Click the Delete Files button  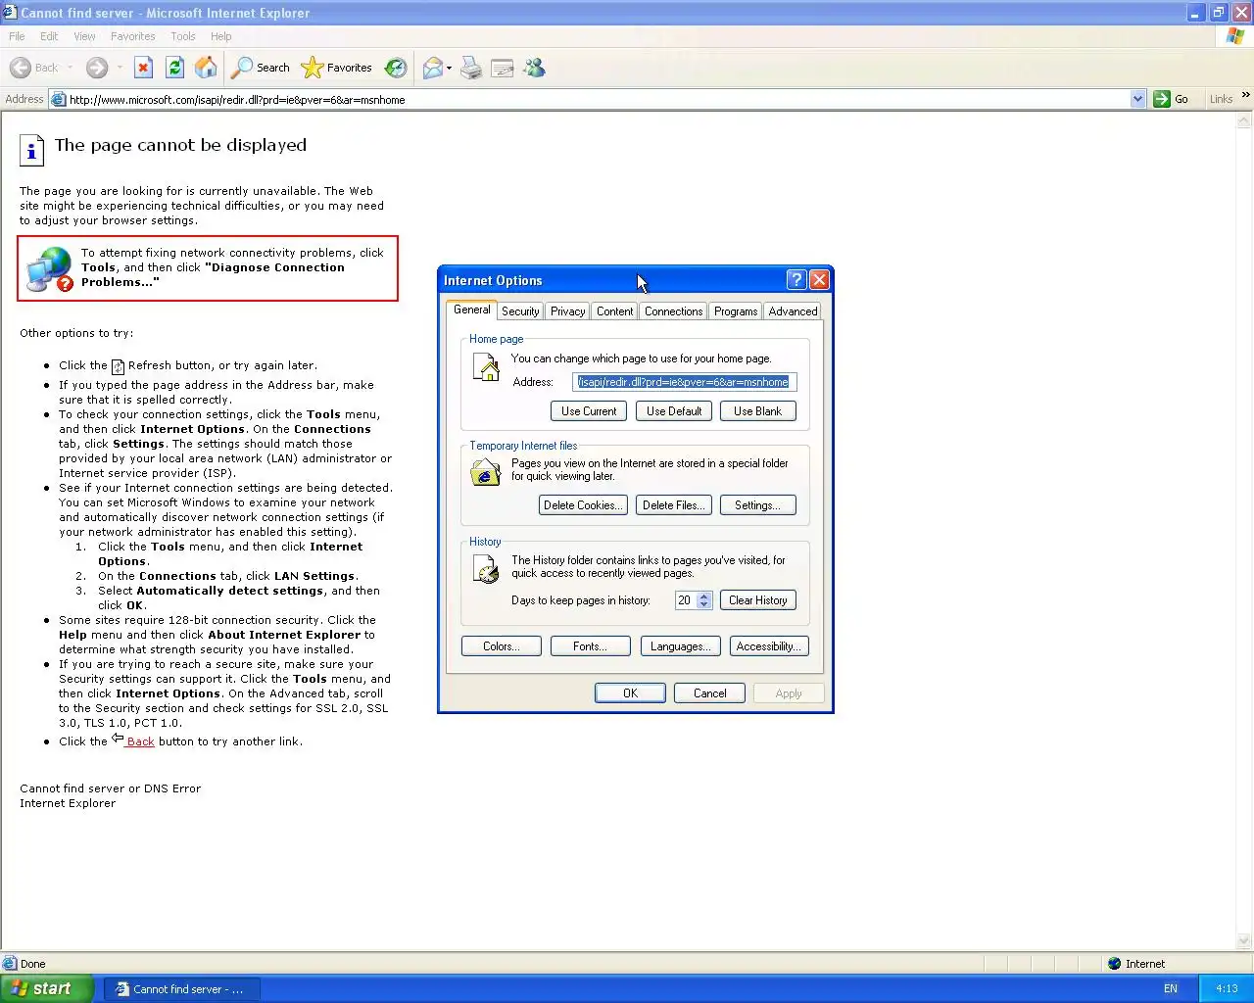coord(674,505)
